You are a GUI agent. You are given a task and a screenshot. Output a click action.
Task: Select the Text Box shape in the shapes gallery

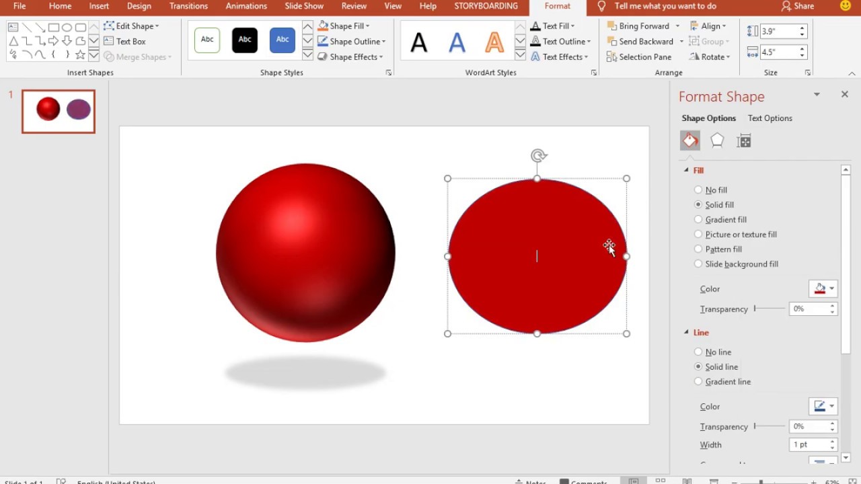coord(13,27)
